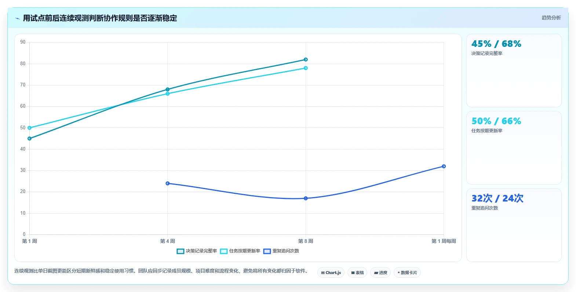Click the 重复追问次数 point at 第 4 周
This screenshot has width=576, height=292.
pyautogui.click(x=168, y=184)
